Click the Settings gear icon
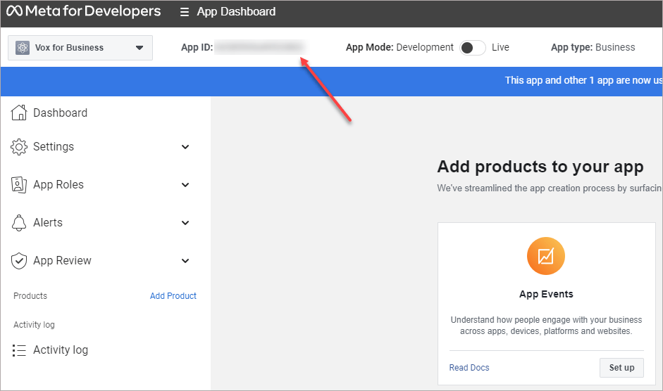The width and height of the screenshot is (663, 391). click(x=18, y=146)
